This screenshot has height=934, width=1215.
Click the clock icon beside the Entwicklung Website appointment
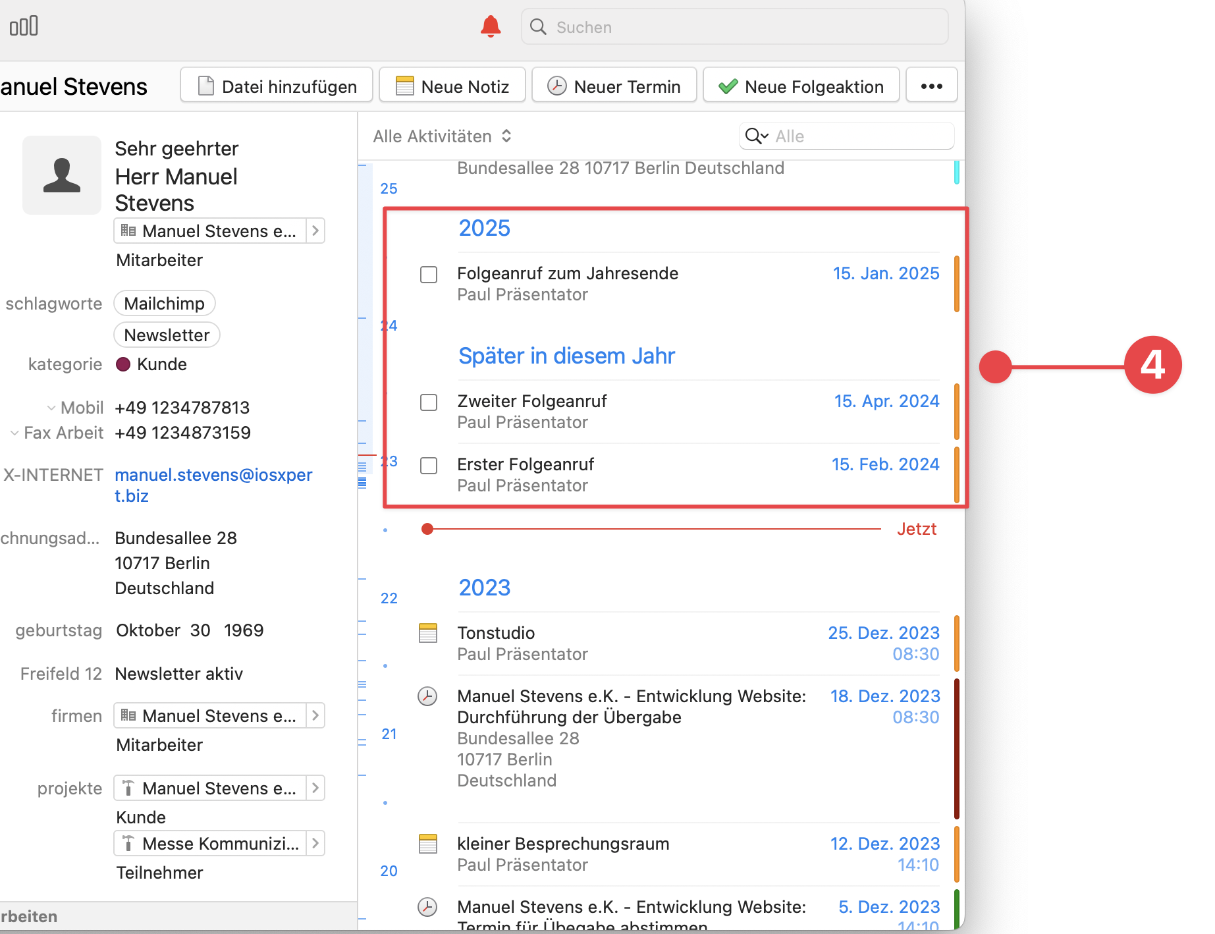click(427, 695)
